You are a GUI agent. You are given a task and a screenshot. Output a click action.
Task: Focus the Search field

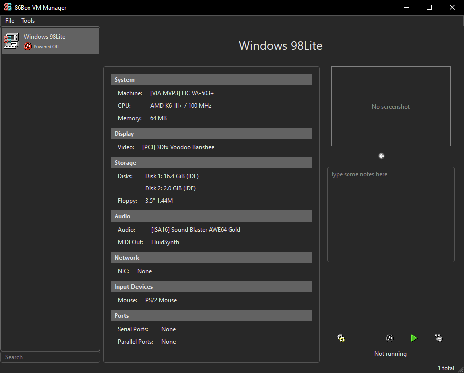pyautogui.click(x=50, y=357)
